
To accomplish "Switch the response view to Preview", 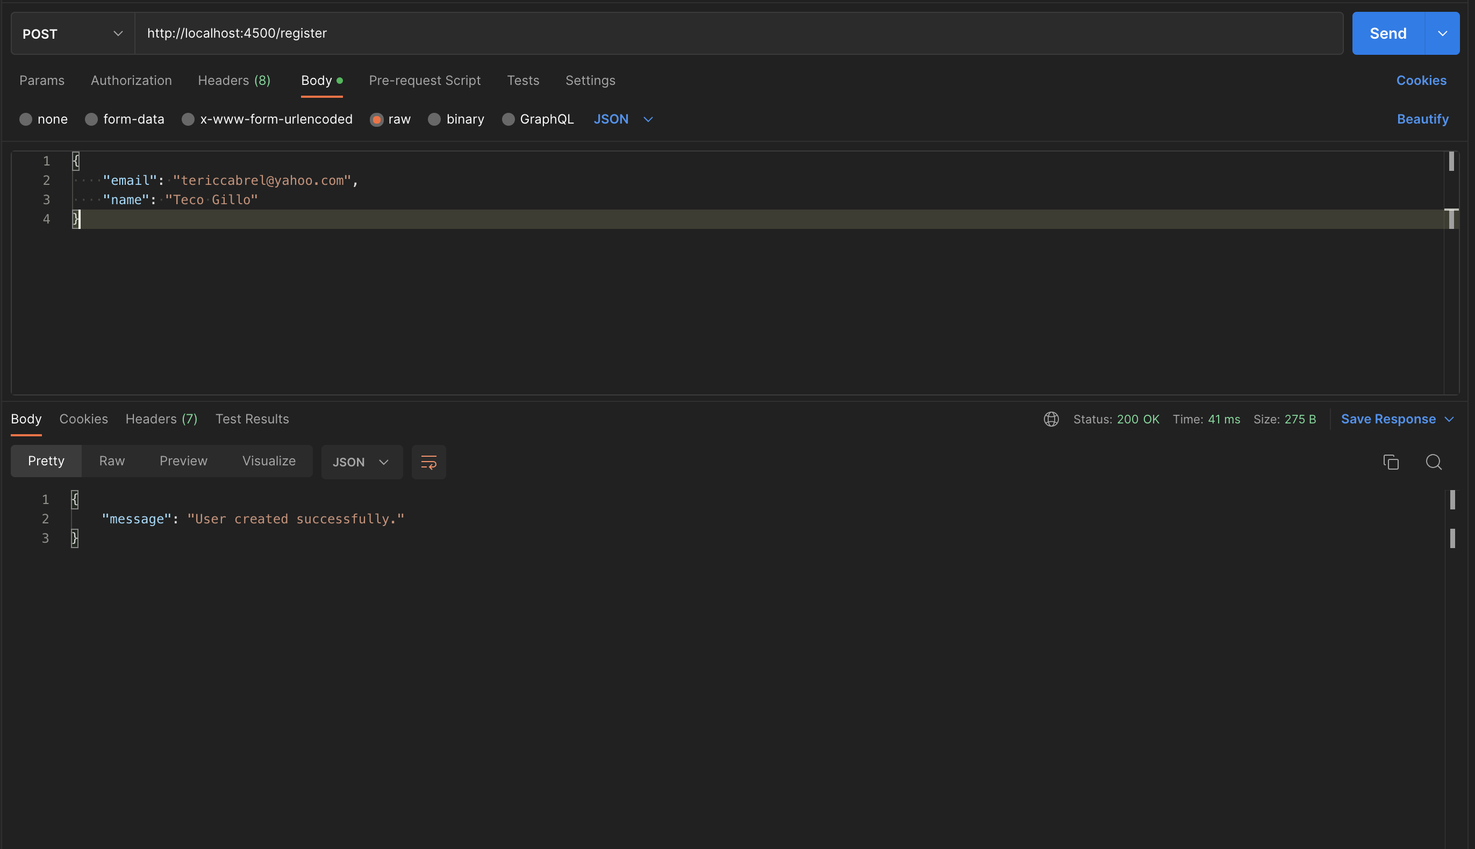I will [183, 461].
